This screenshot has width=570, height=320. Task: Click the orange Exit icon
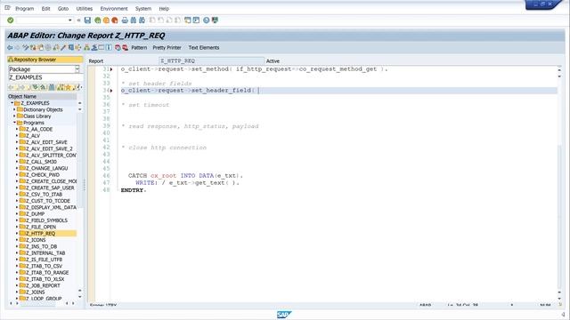point(106,20)
